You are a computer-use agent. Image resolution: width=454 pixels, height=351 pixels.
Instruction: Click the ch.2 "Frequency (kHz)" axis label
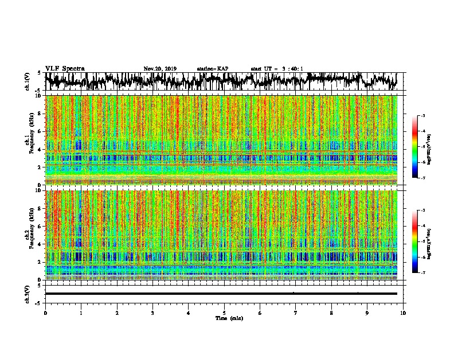pos(32,228)
